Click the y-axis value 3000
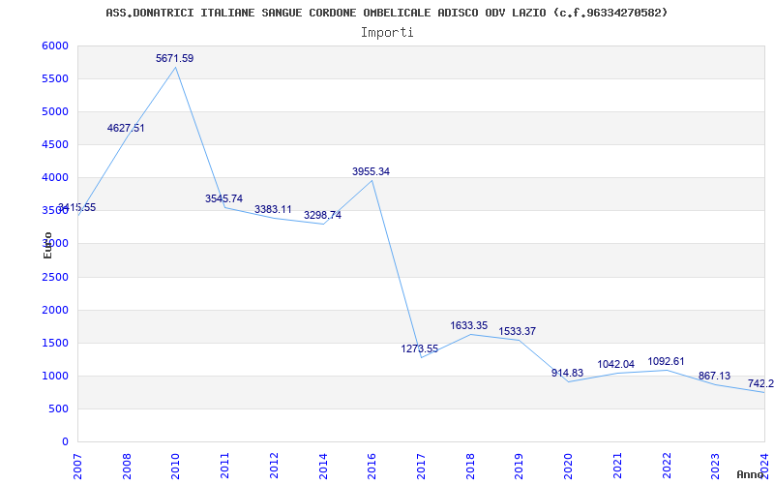 click(x=56, y=244)
